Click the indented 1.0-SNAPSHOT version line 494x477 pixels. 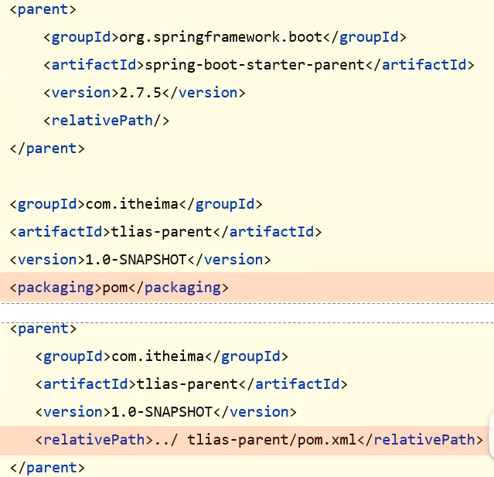tap(165, 412)
